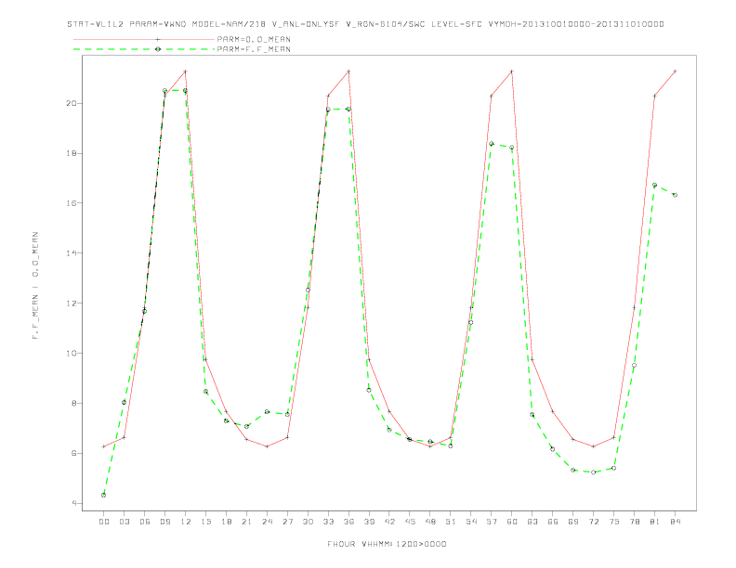Click the x-axis title FHOUR VHHMM:1200>0000
Viewport: 736px width, 568px height.
point(387,544)
